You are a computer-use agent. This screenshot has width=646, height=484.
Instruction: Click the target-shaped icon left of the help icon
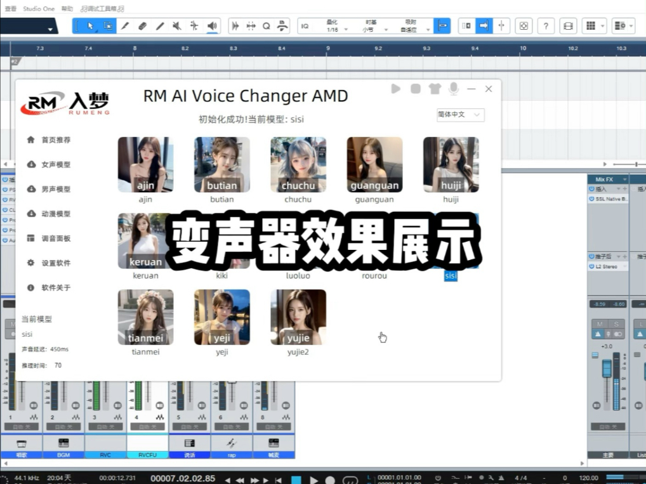[x=524, y=26]
